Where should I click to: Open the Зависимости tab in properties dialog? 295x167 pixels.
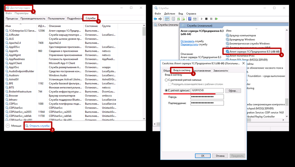click(221, 71)
